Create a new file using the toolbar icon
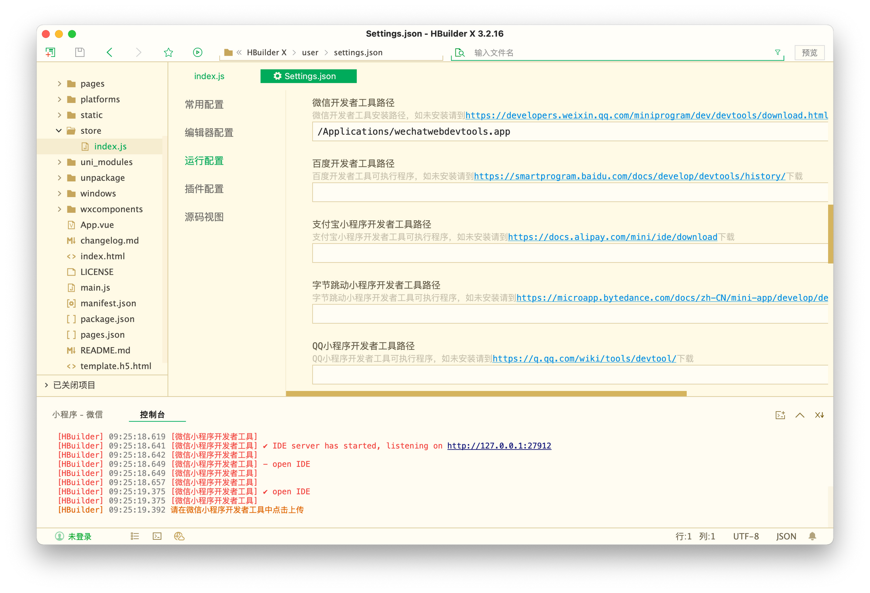 click(50, 52)
